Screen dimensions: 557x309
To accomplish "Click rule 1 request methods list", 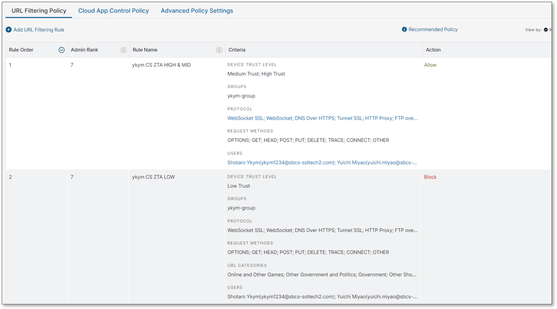I will [x=308, y=140].
